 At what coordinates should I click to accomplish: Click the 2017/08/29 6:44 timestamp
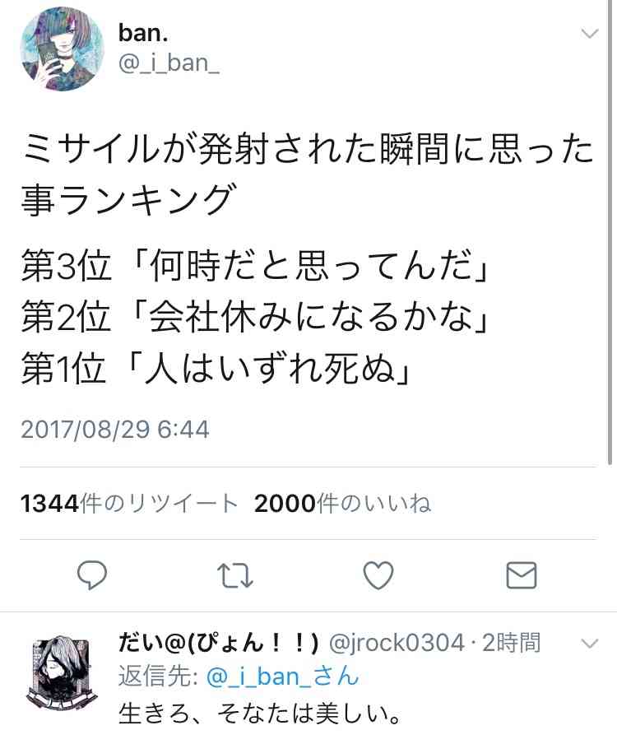click(115, 430)
